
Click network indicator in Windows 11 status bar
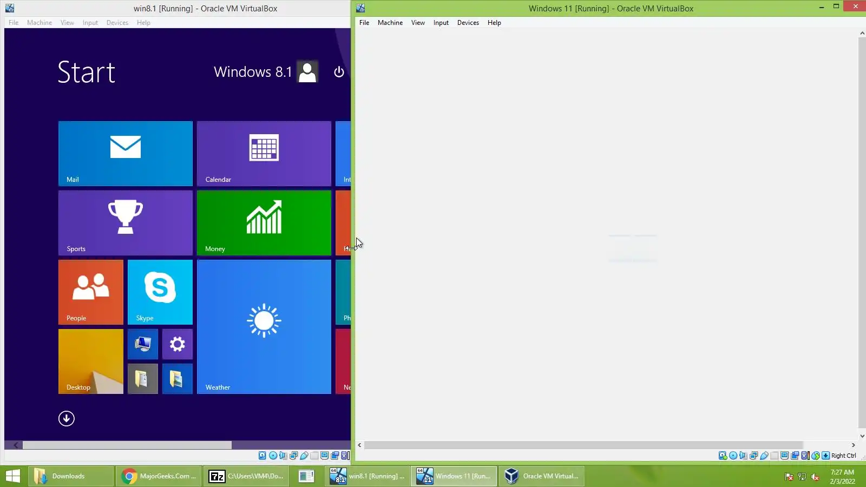click(x=753, y=456)
